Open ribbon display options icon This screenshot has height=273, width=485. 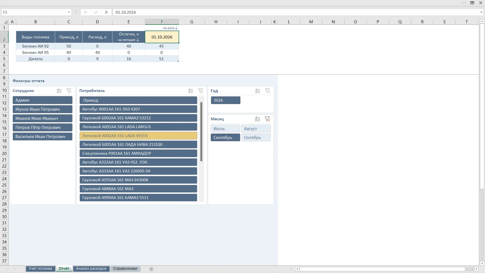tap(472, 3)
